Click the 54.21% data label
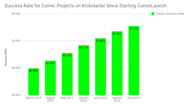The image size is (187, 105). [x=84, y=48]
